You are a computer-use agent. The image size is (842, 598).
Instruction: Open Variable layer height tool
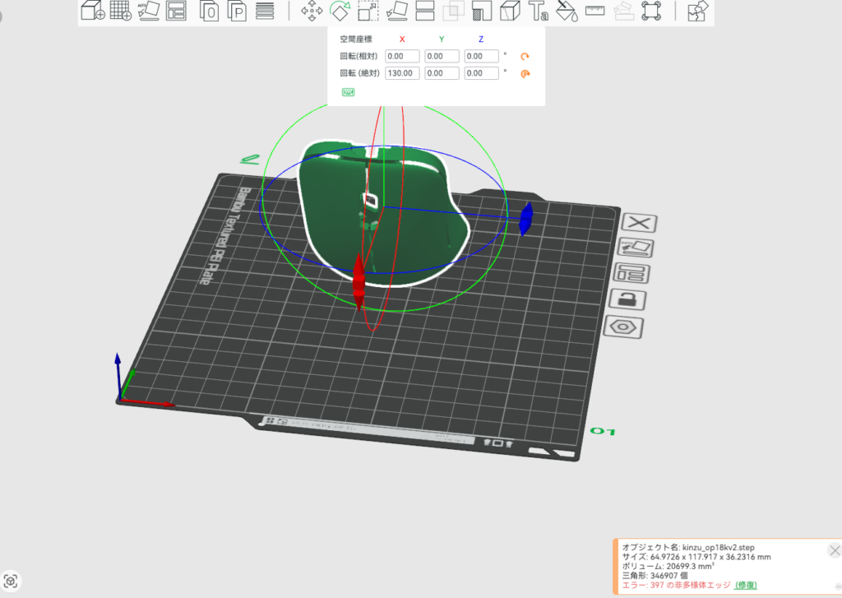point(265,11)
